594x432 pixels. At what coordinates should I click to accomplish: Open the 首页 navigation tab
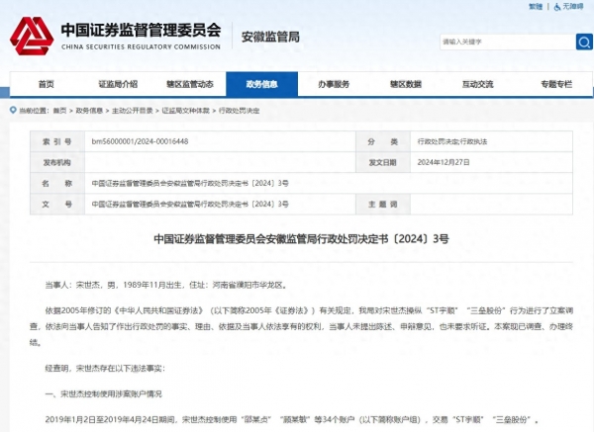[46, 84]
